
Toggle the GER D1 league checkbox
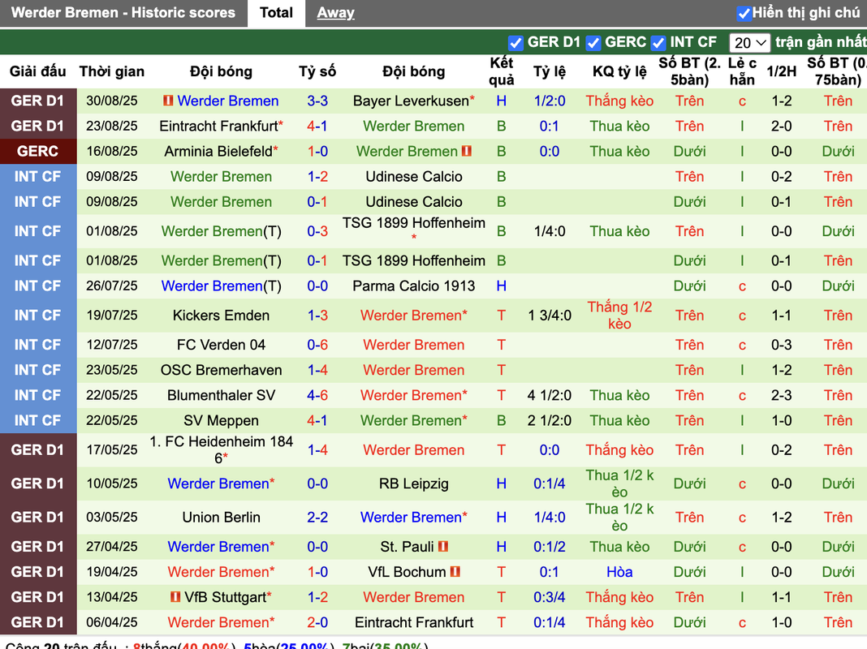point(515,42)
